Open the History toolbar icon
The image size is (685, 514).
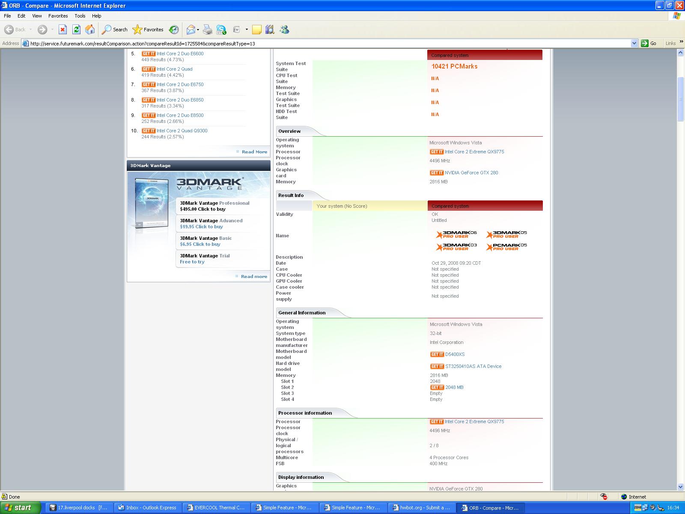point(174,30)
